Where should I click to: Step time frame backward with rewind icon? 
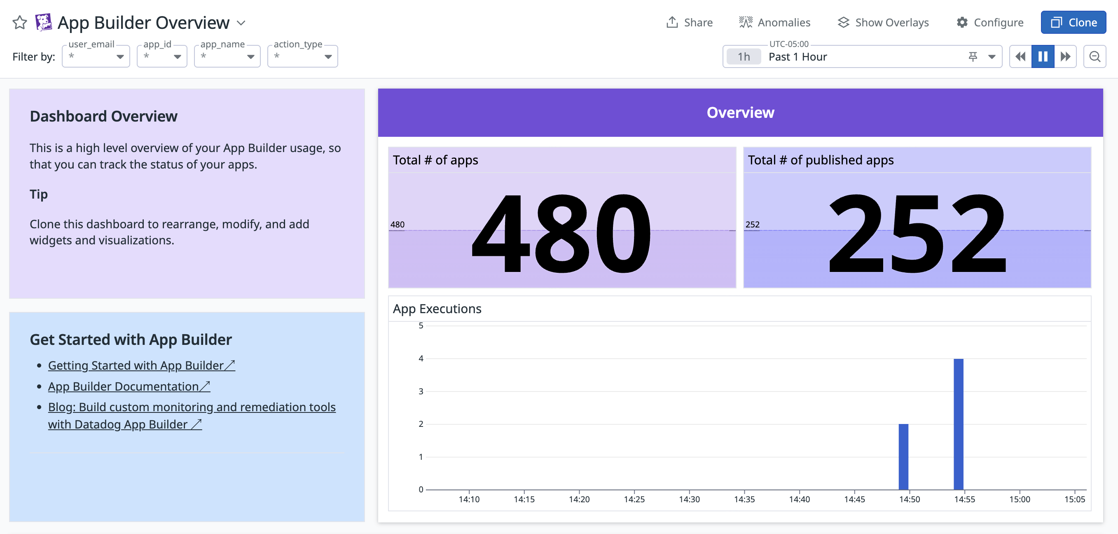tap(1020, 56)
